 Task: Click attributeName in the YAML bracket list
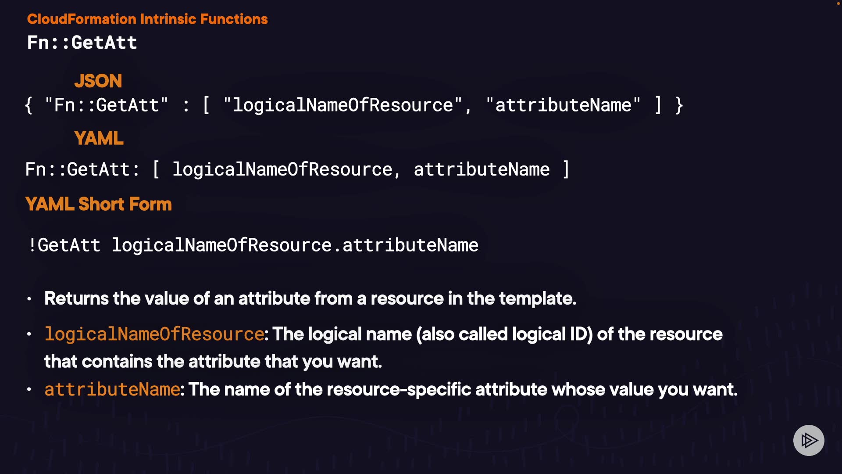click(x=482, y=169)
